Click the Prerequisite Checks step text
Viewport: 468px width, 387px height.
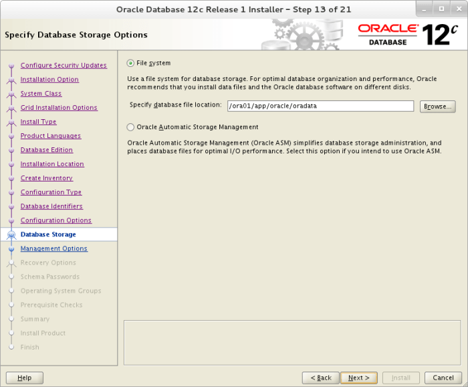pyautogui.click(x=51, y=305)
